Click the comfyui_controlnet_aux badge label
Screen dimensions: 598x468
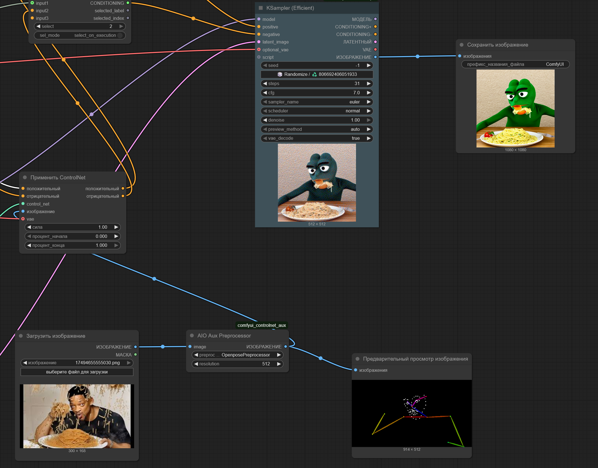[x=262, y=325]
